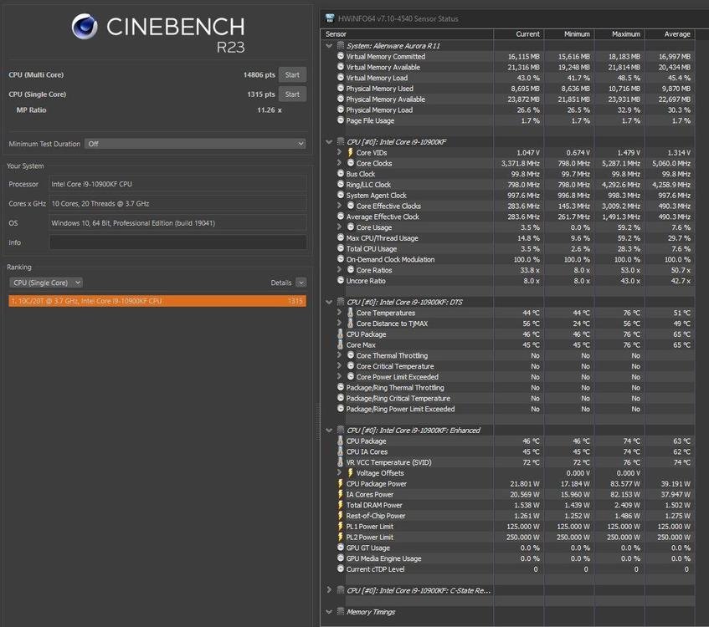The height and width of the screenshot is (627, 709).
Task: Open the Minimum Test Duration dropdown
Action: [x=194, y=144]
